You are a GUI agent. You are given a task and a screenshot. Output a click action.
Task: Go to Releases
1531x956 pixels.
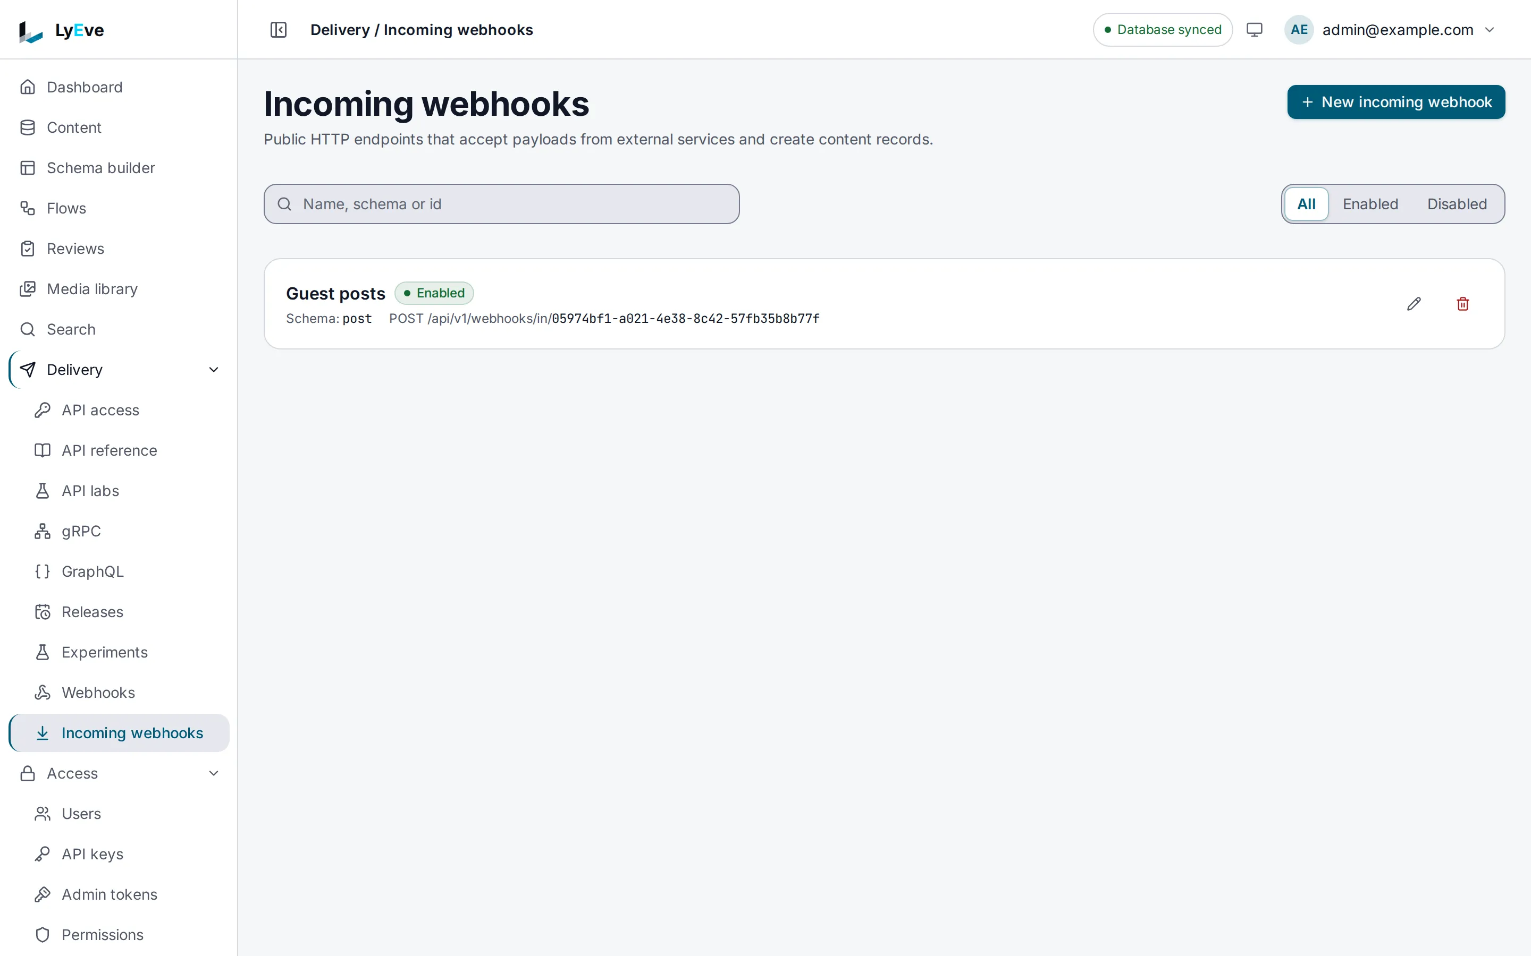click(119, 612)
